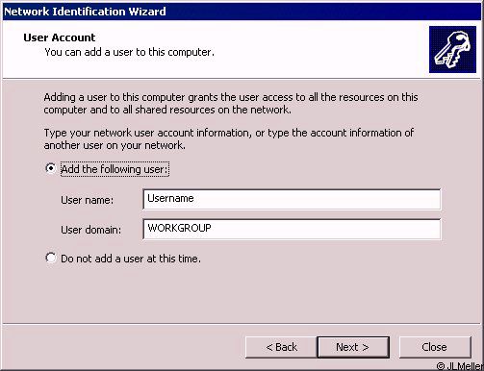This screenshot has height=371, width=484.
Task: Go to the previous step with Back
Action: tap(281, 347)
